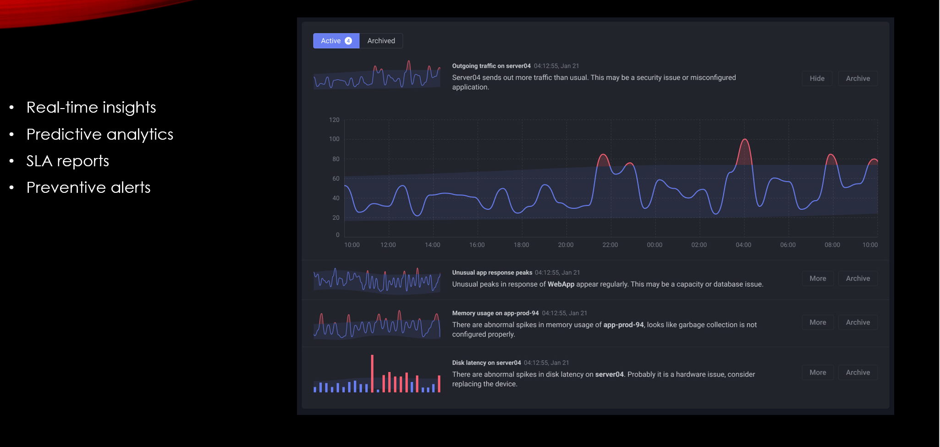Archive the Unusual app response peaks alert
The image size is (940, 447).
coord(858,278)
